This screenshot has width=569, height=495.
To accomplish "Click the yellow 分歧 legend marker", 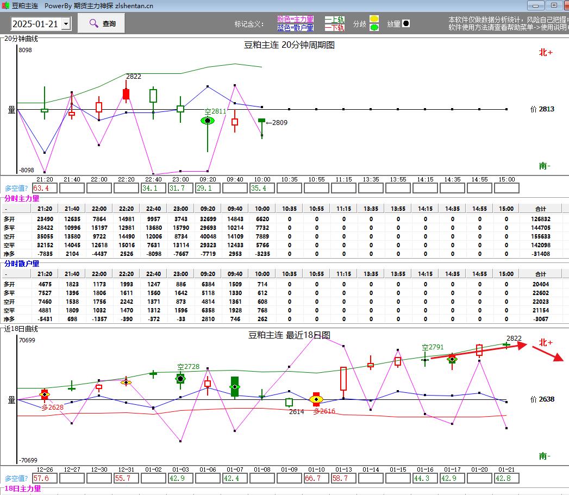I will click(x=374, y=20).
